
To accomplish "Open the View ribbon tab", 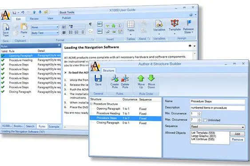I will 50,18.
